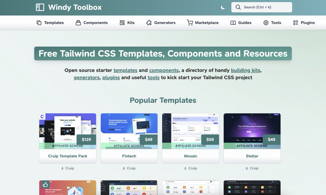Open Cruip Template Pack thumbnail
Image resolution: width=326 pixels, height=195 pixels.
68,131
